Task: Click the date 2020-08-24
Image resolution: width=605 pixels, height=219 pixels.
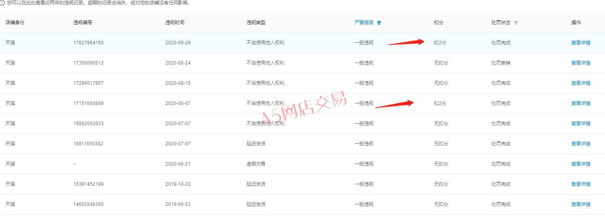Action: [x=178, y=63]
